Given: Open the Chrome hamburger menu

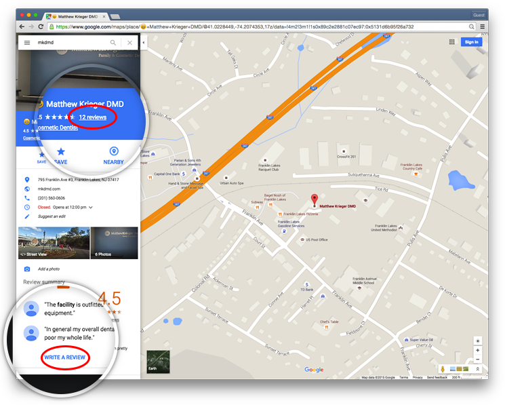Looking at the screenshot, I should 482,26.
